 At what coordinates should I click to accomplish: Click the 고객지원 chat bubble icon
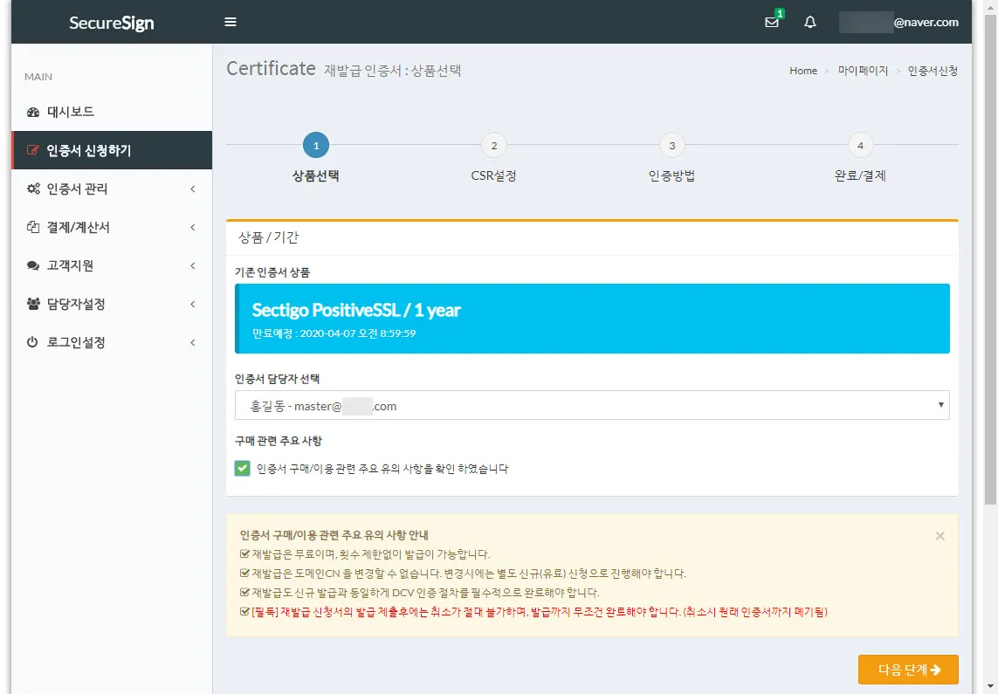33,265
